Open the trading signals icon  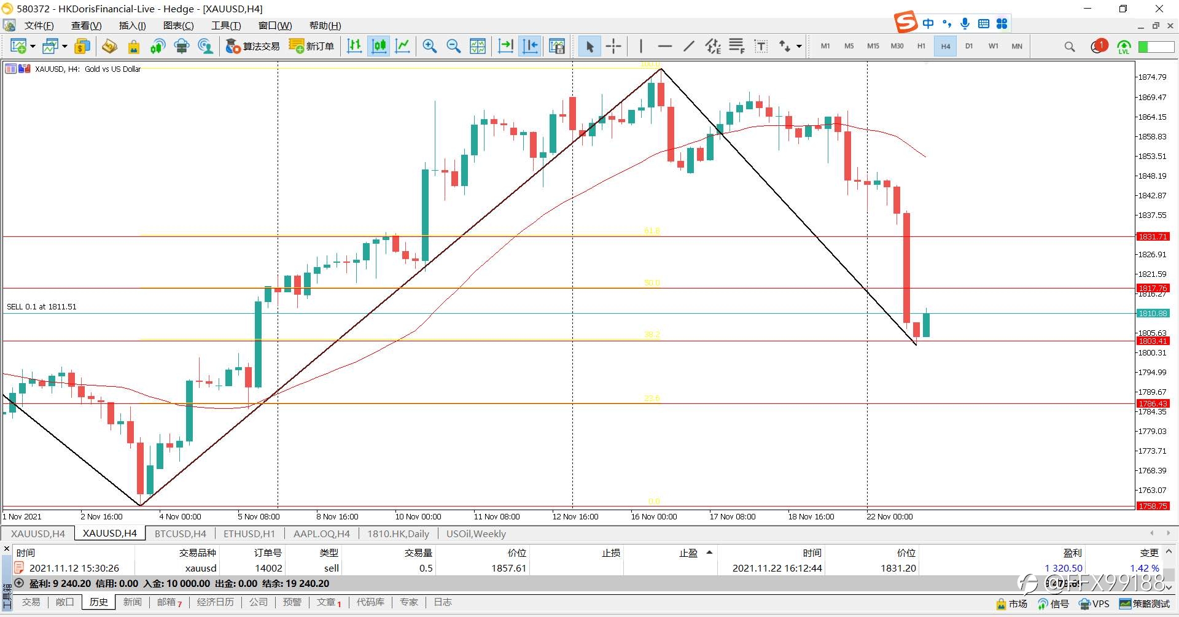(157, 46)
